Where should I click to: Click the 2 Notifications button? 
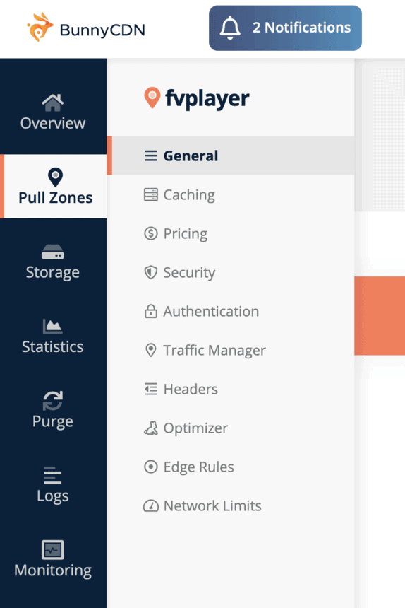[286, 28]
